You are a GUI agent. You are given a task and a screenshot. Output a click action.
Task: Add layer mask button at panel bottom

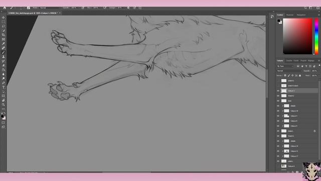pos(297,172)
